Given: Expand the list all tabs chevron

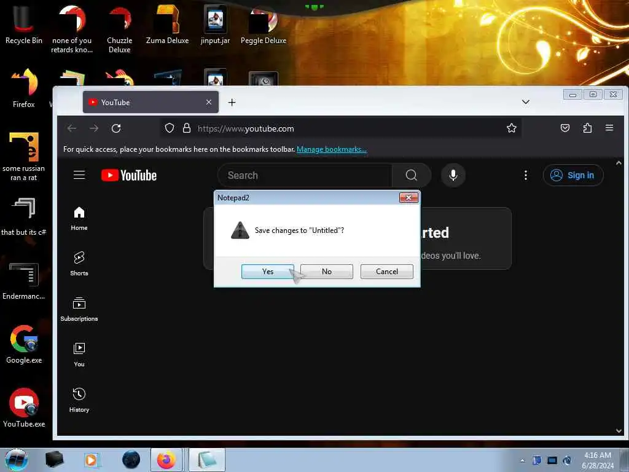Looking at the screenshot, I should pos(526,102).
